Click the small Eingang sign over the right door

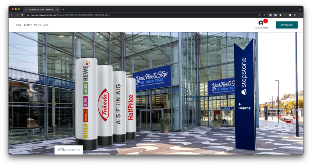(x=227, y=108)
